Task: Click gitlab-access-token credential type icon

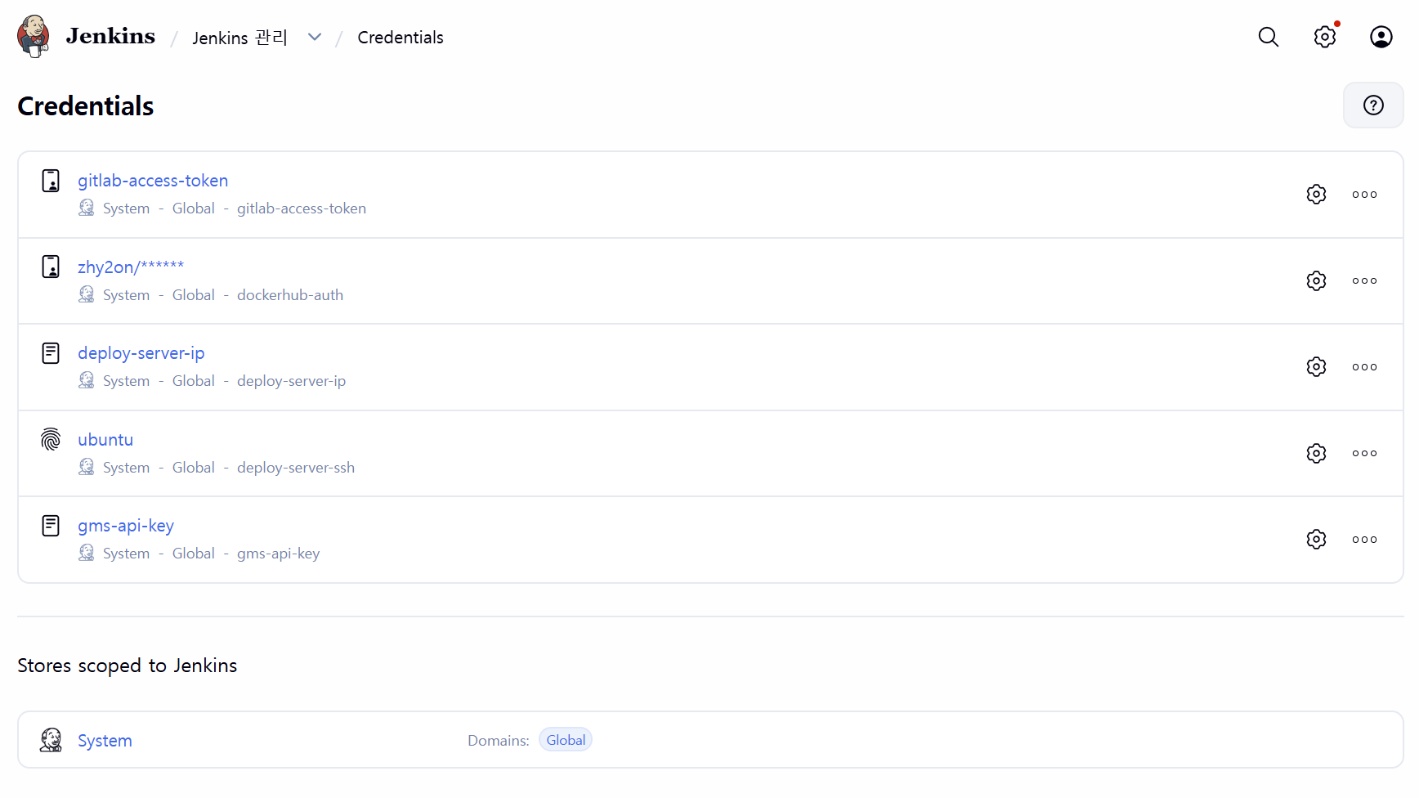Action: (x=51, y=181)
